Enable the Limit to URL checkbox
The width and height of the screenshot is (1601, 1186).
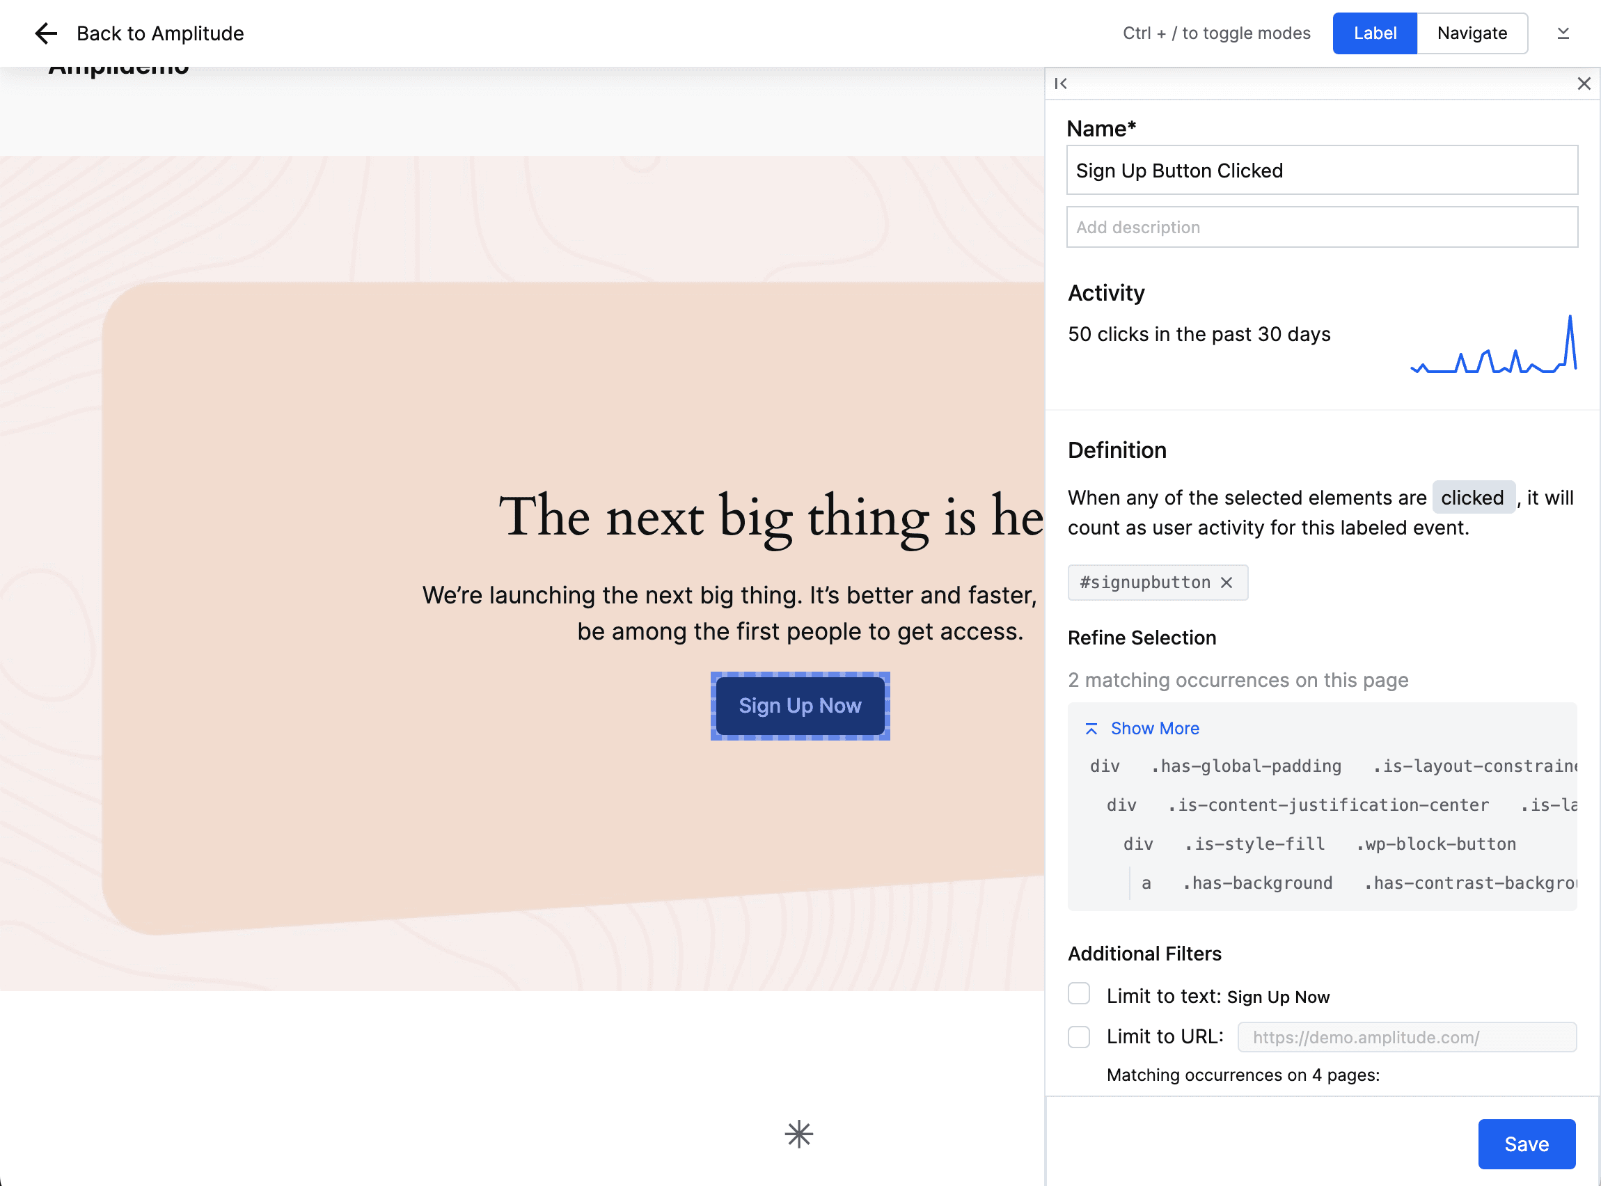pyautogui.click(x=1078, y=1036)
